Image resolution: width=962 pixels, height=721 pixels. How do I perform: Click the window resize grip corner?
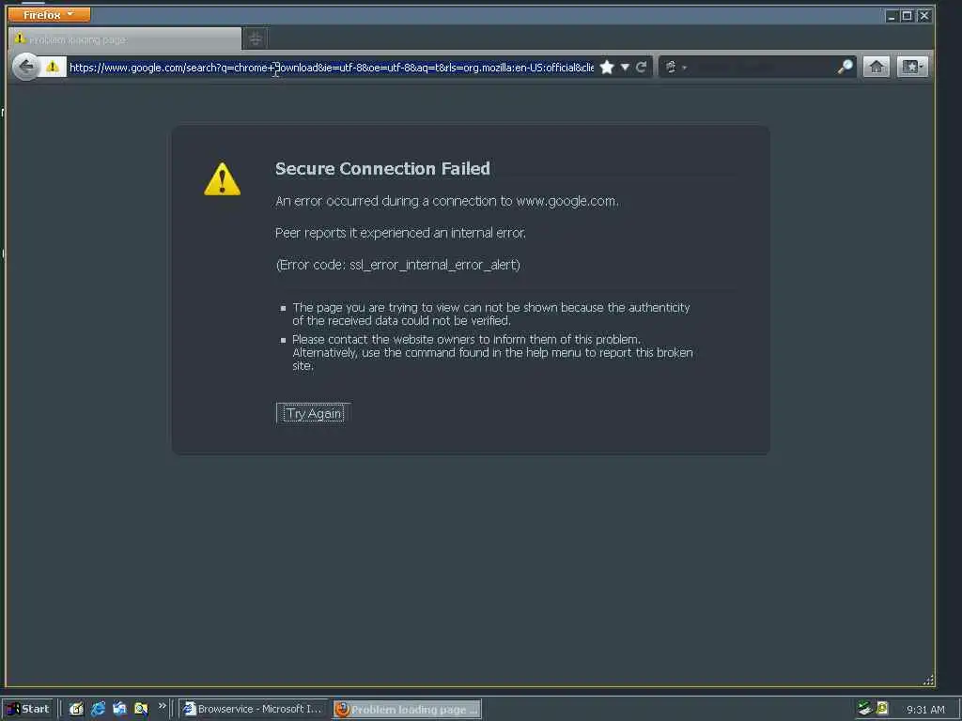click(x=928, y=680)
